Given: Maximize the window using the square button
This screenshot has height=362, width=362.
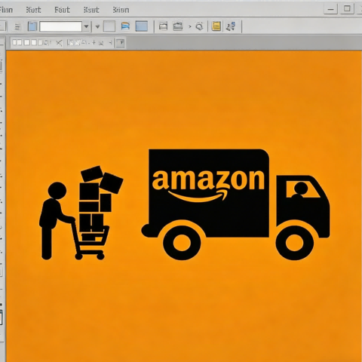Looking at the screenshot, I should [347, 9].
